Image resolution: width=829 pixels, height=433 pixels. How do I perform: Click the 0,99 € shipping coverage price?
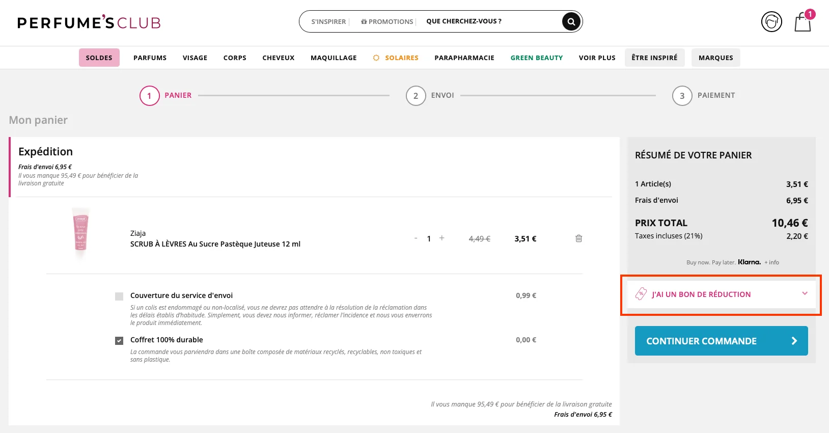526,295
